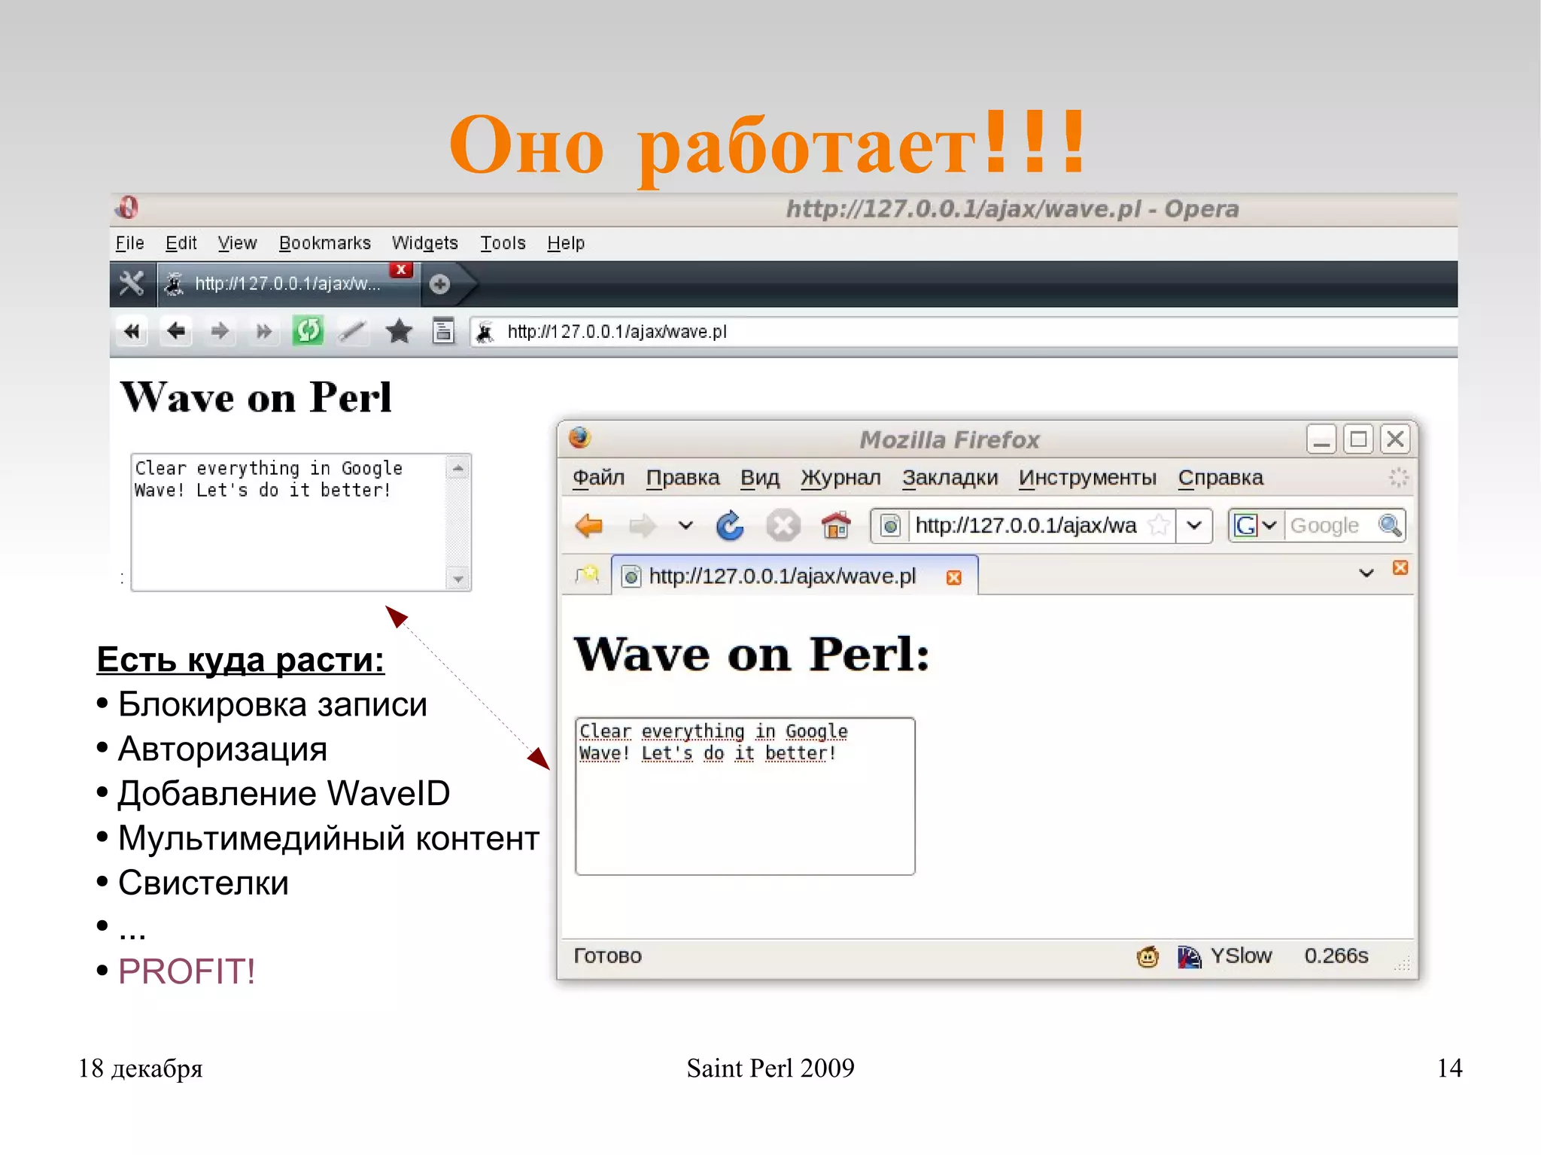Click Opera wand password icon
The height and width of the screenshot is (1155, 1541).
coord(352,331)
